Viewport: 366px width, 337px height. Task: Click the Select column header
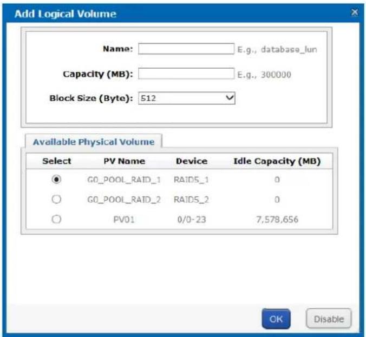57,161
